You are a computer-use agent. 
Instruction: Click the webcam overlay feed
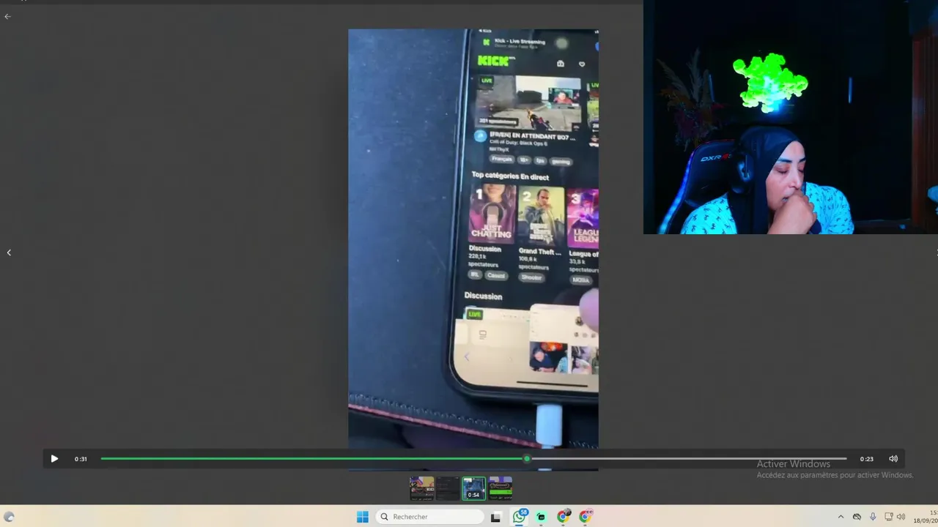coord(791,117)
